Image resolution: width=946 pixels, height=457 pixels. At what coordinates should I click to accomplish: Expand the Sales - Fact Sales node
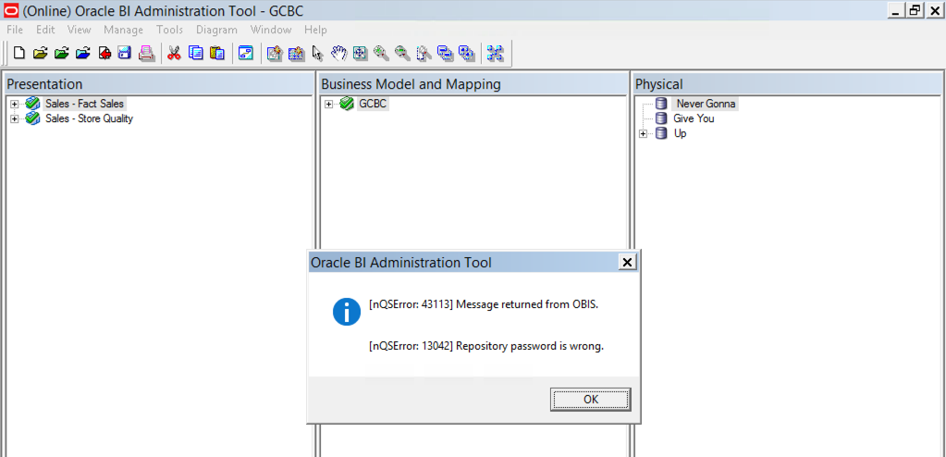tap(15, 104)
